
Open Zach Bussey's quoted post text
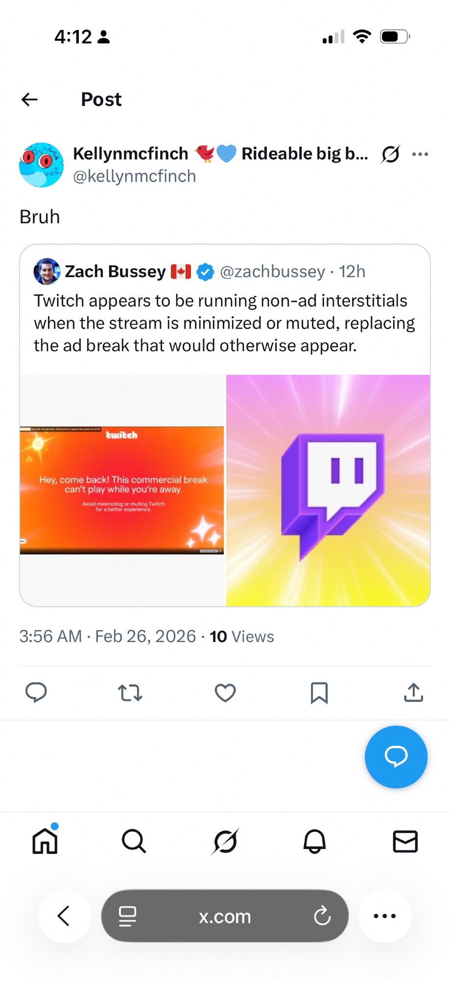[224, 323]
